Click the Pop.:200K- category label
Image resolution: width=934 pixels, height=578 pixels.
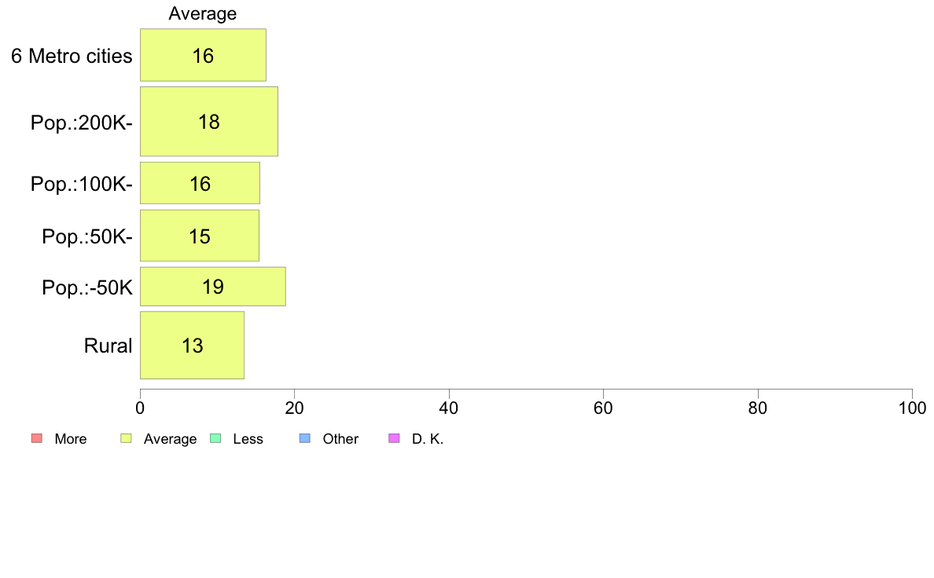(82, 123)
